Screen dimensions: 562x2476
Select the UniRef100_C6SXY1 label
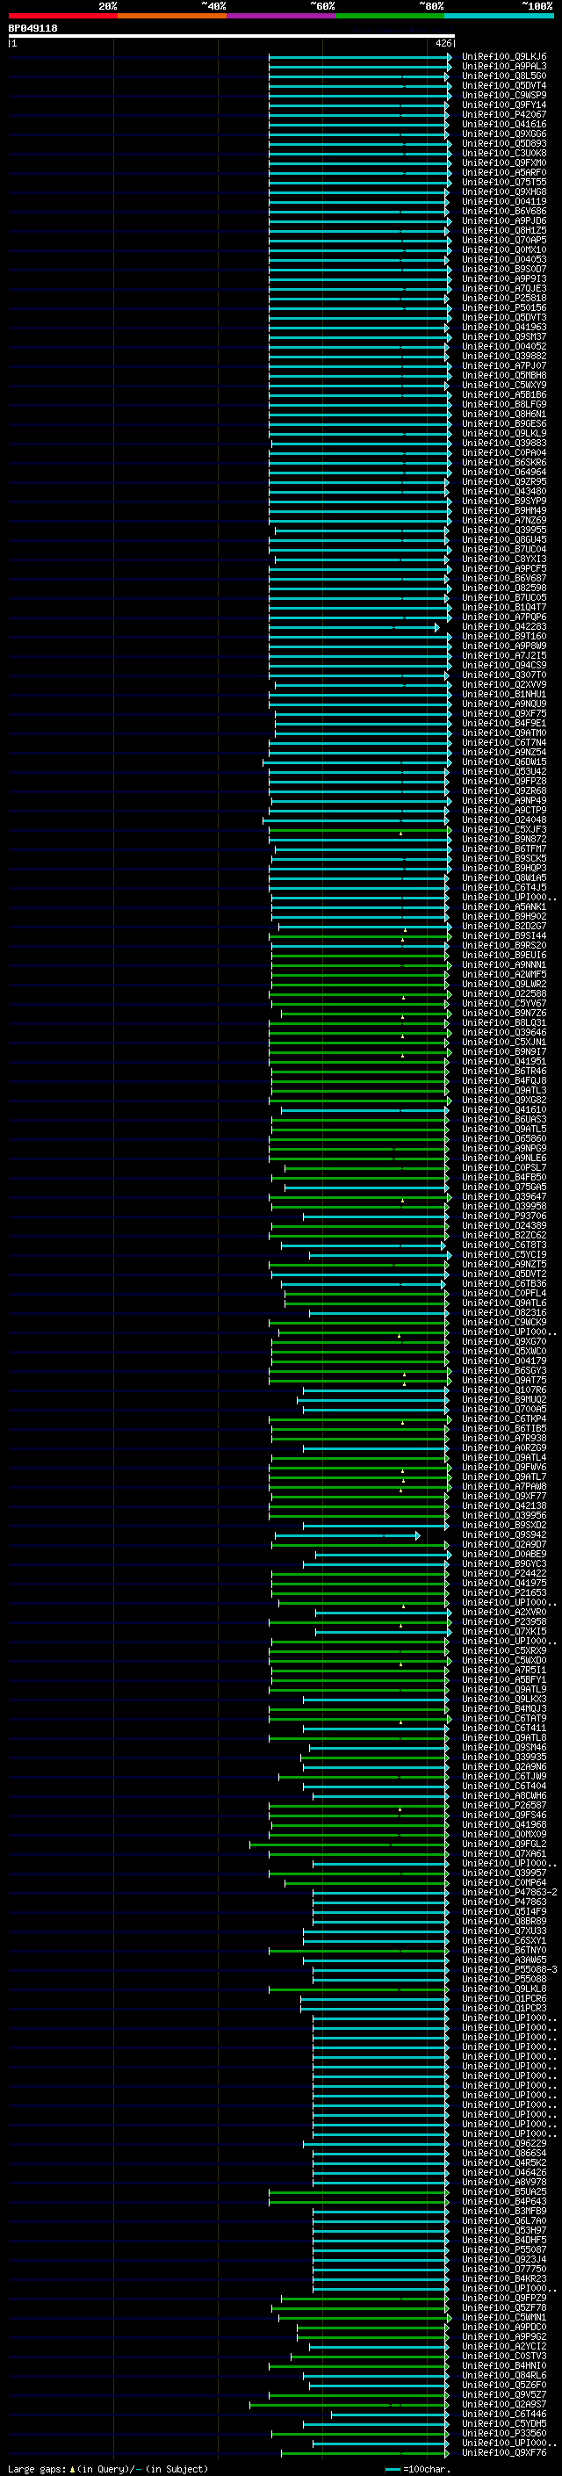point(504,1939)
